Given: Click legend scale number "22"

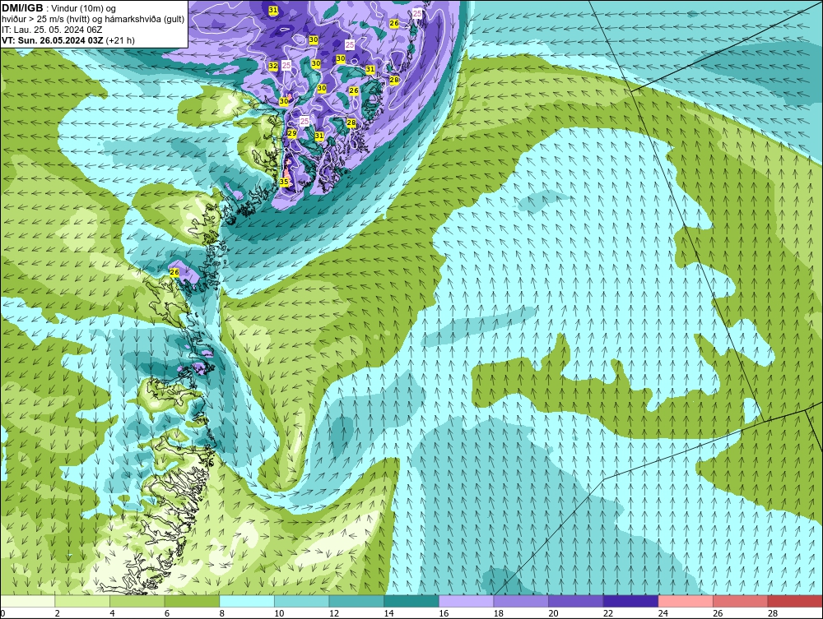Looking at the screenshot, I should pyautogui.click(x=608, y=613).
